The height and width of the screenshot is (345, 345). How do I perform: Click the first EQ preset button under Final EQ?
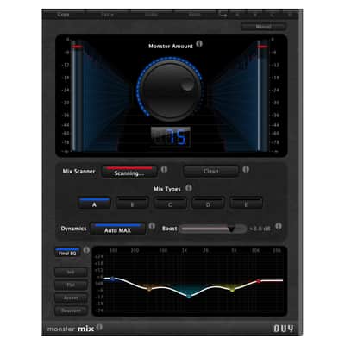coord(71,273)
